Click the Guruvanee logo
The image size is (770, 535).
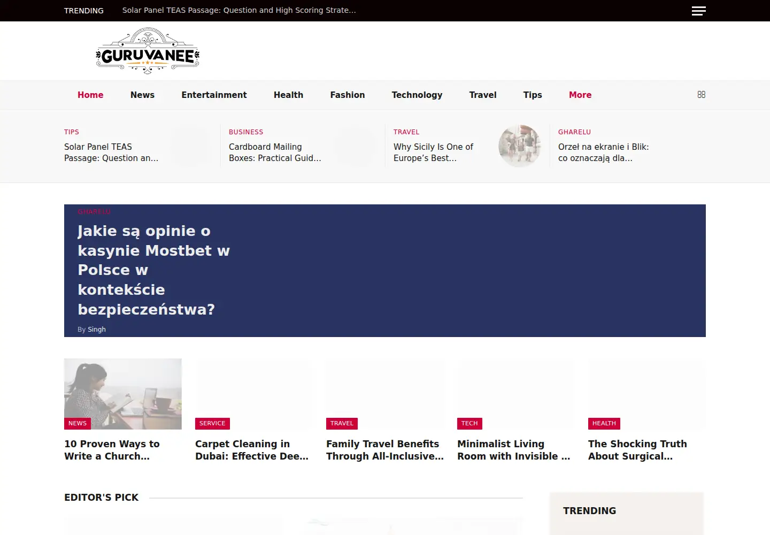(x=148, y=51)
